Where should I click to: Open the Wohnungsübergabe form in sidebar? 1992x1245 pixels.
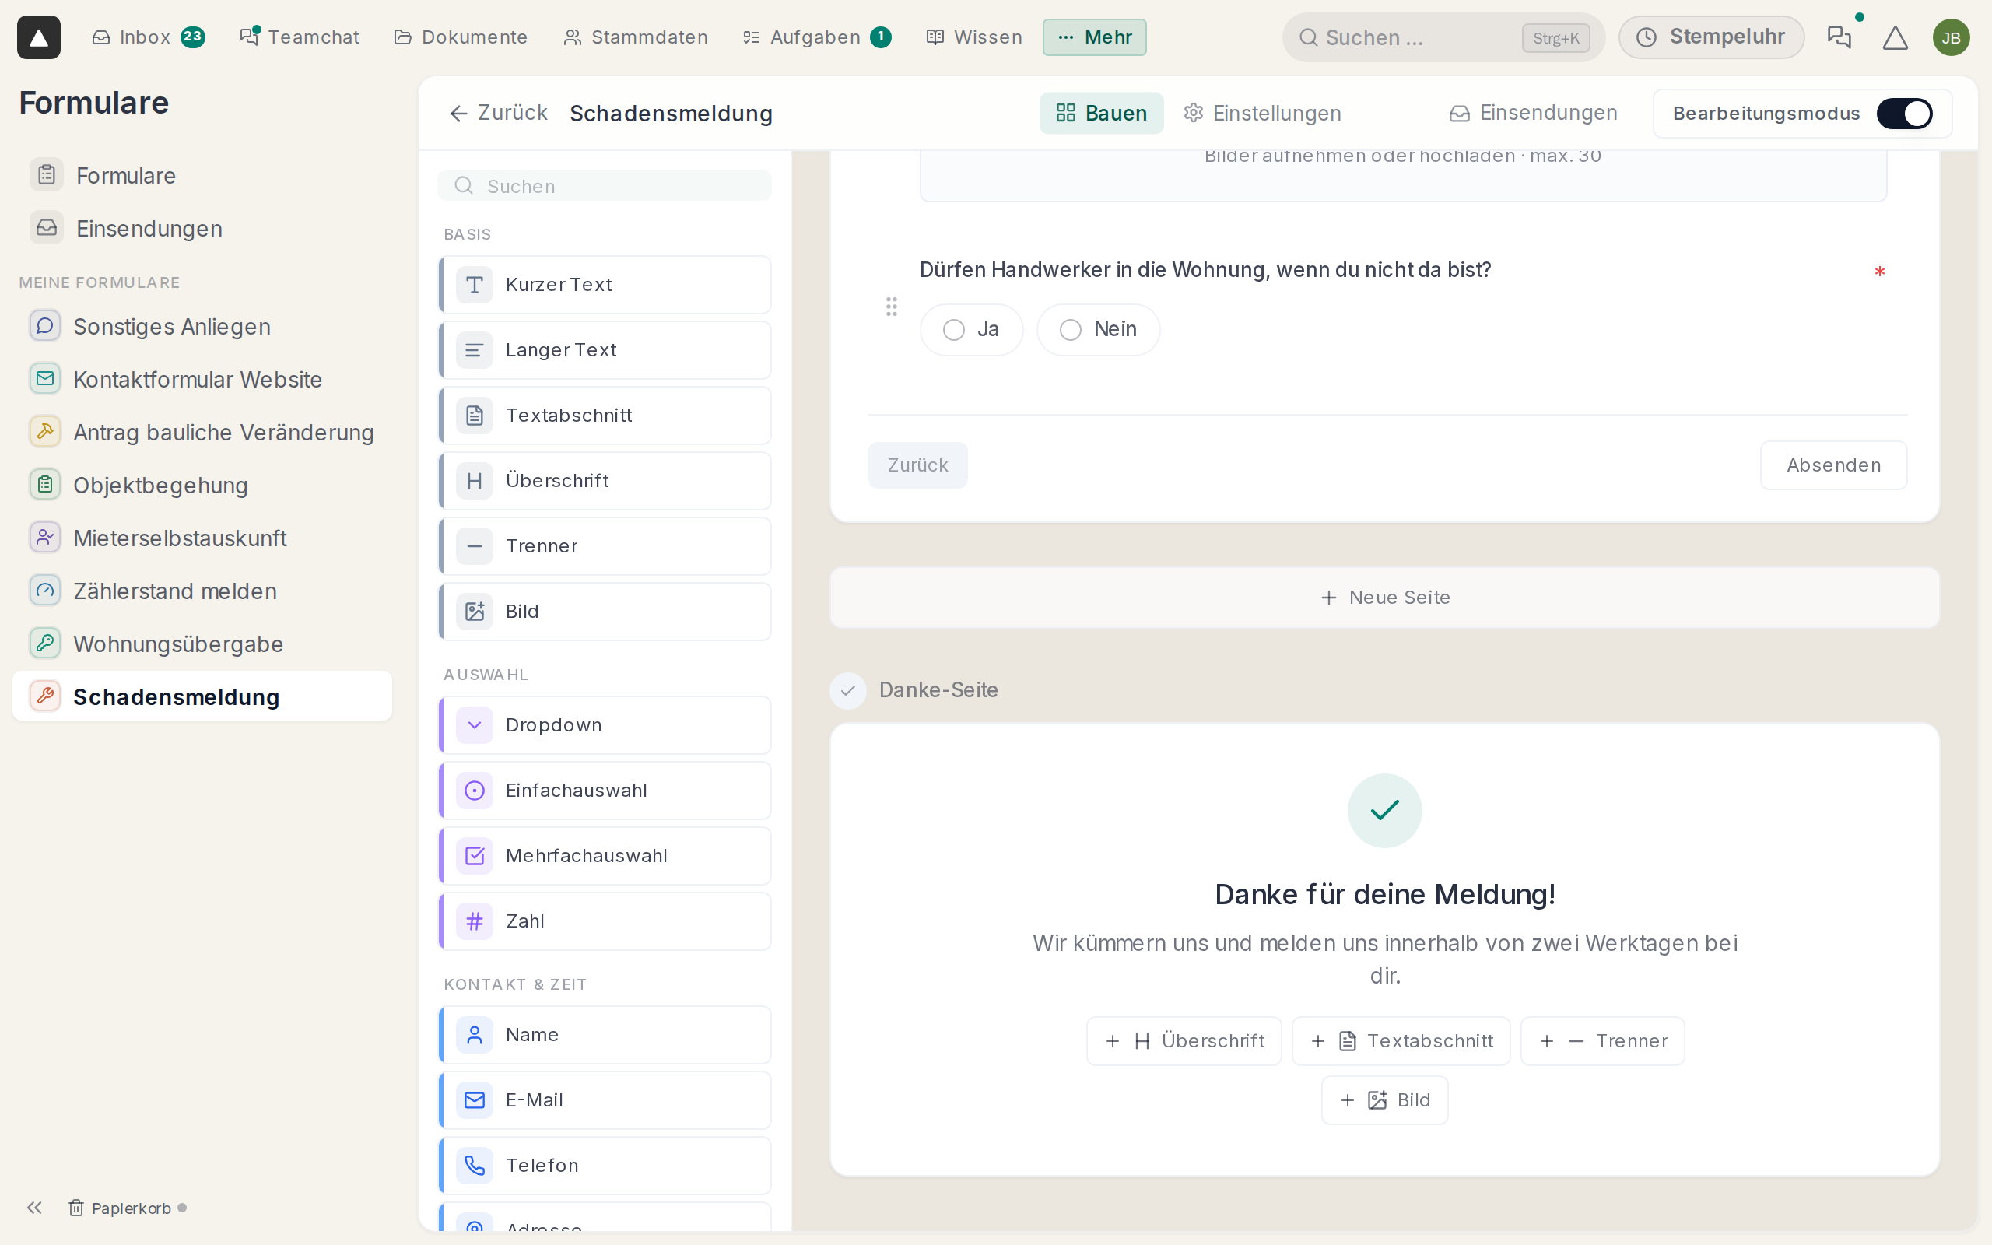pos(202,644)
